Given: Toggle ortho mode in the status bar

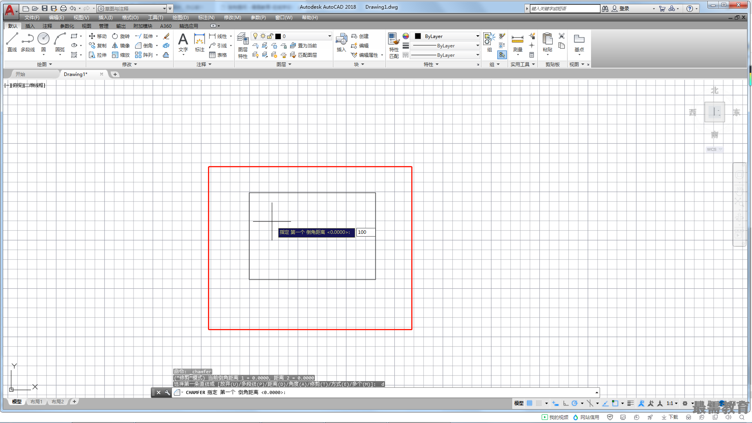Looking at the screenshot, I should point(566,403).
